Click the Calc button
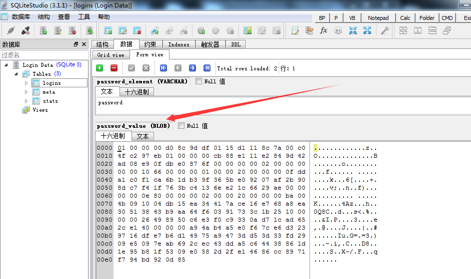 click(x=405, y=18)
